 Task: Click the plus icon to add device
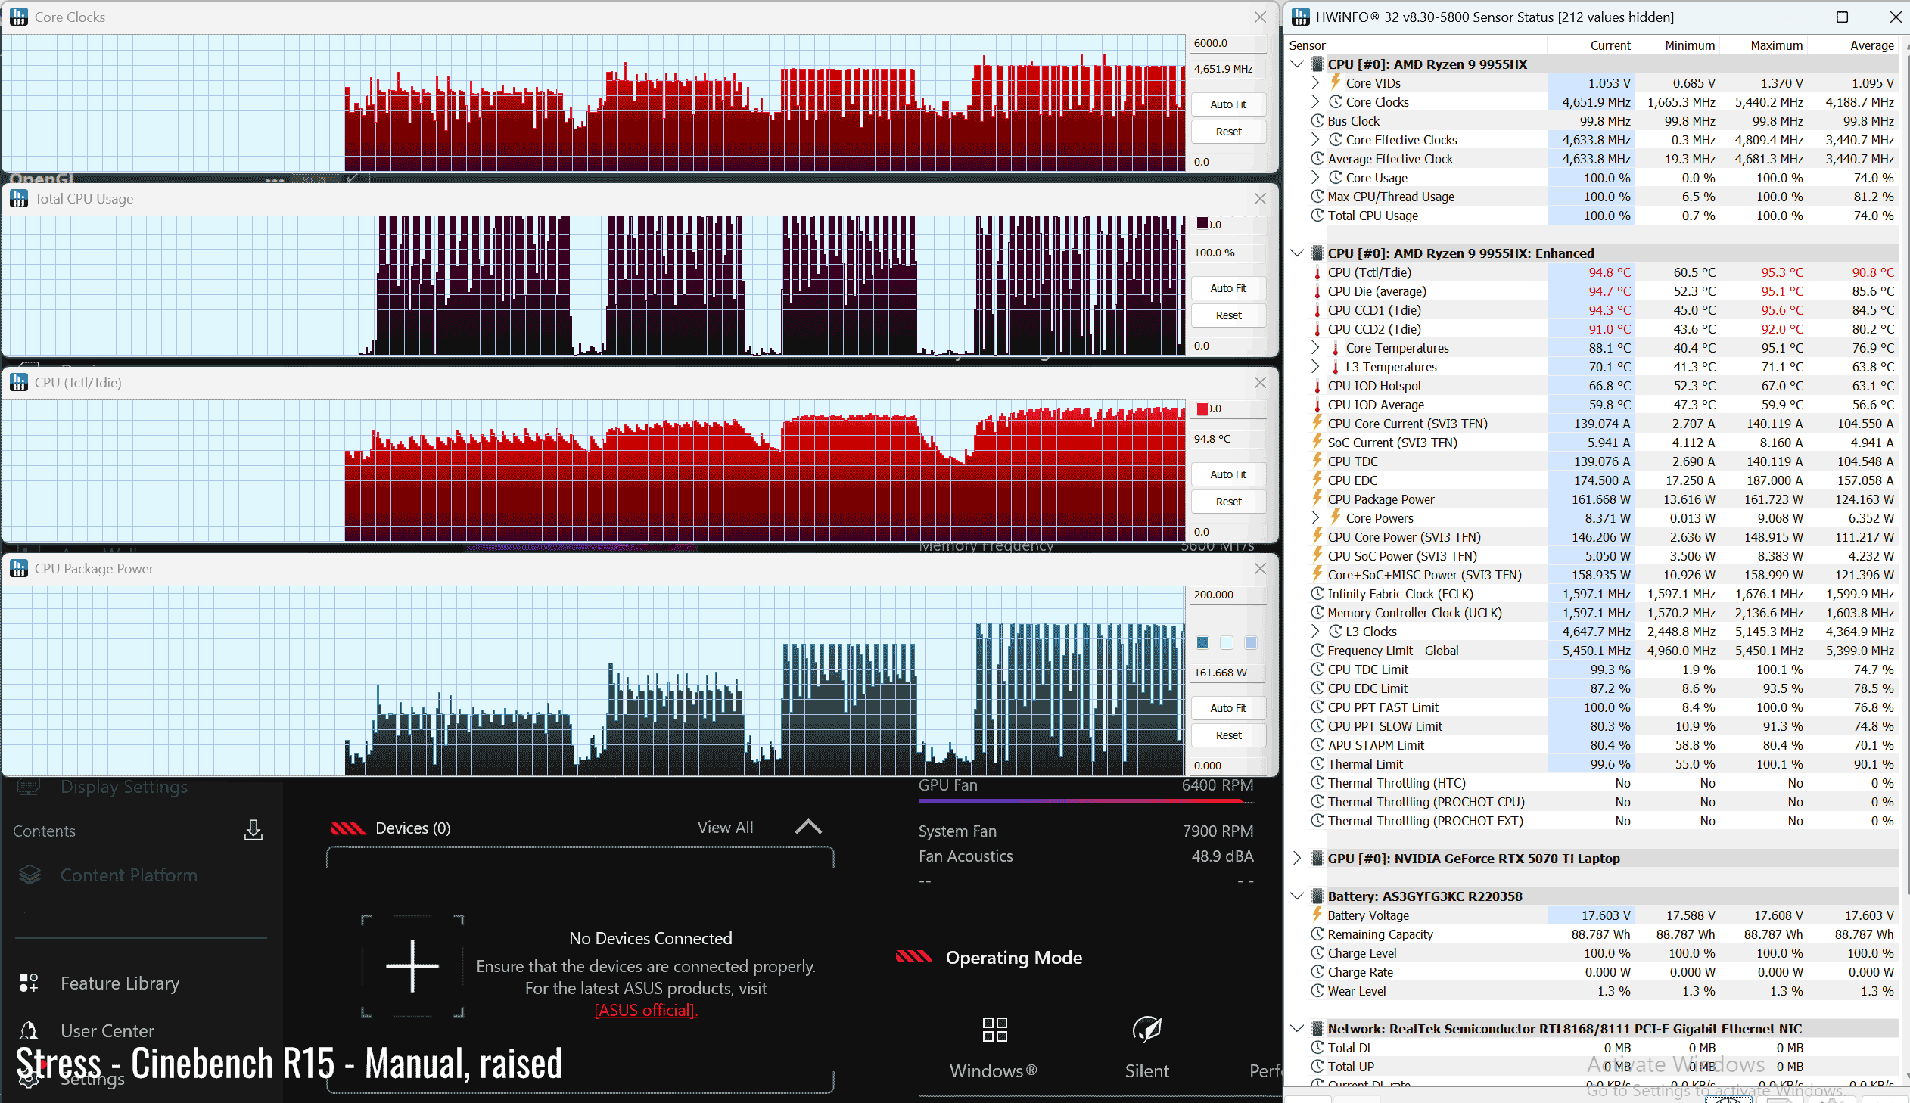tap(412, 965)
